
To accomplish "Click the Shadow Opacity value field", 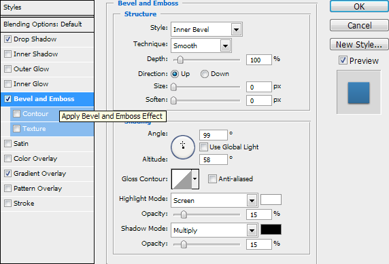I will click(x=258, y=244).
